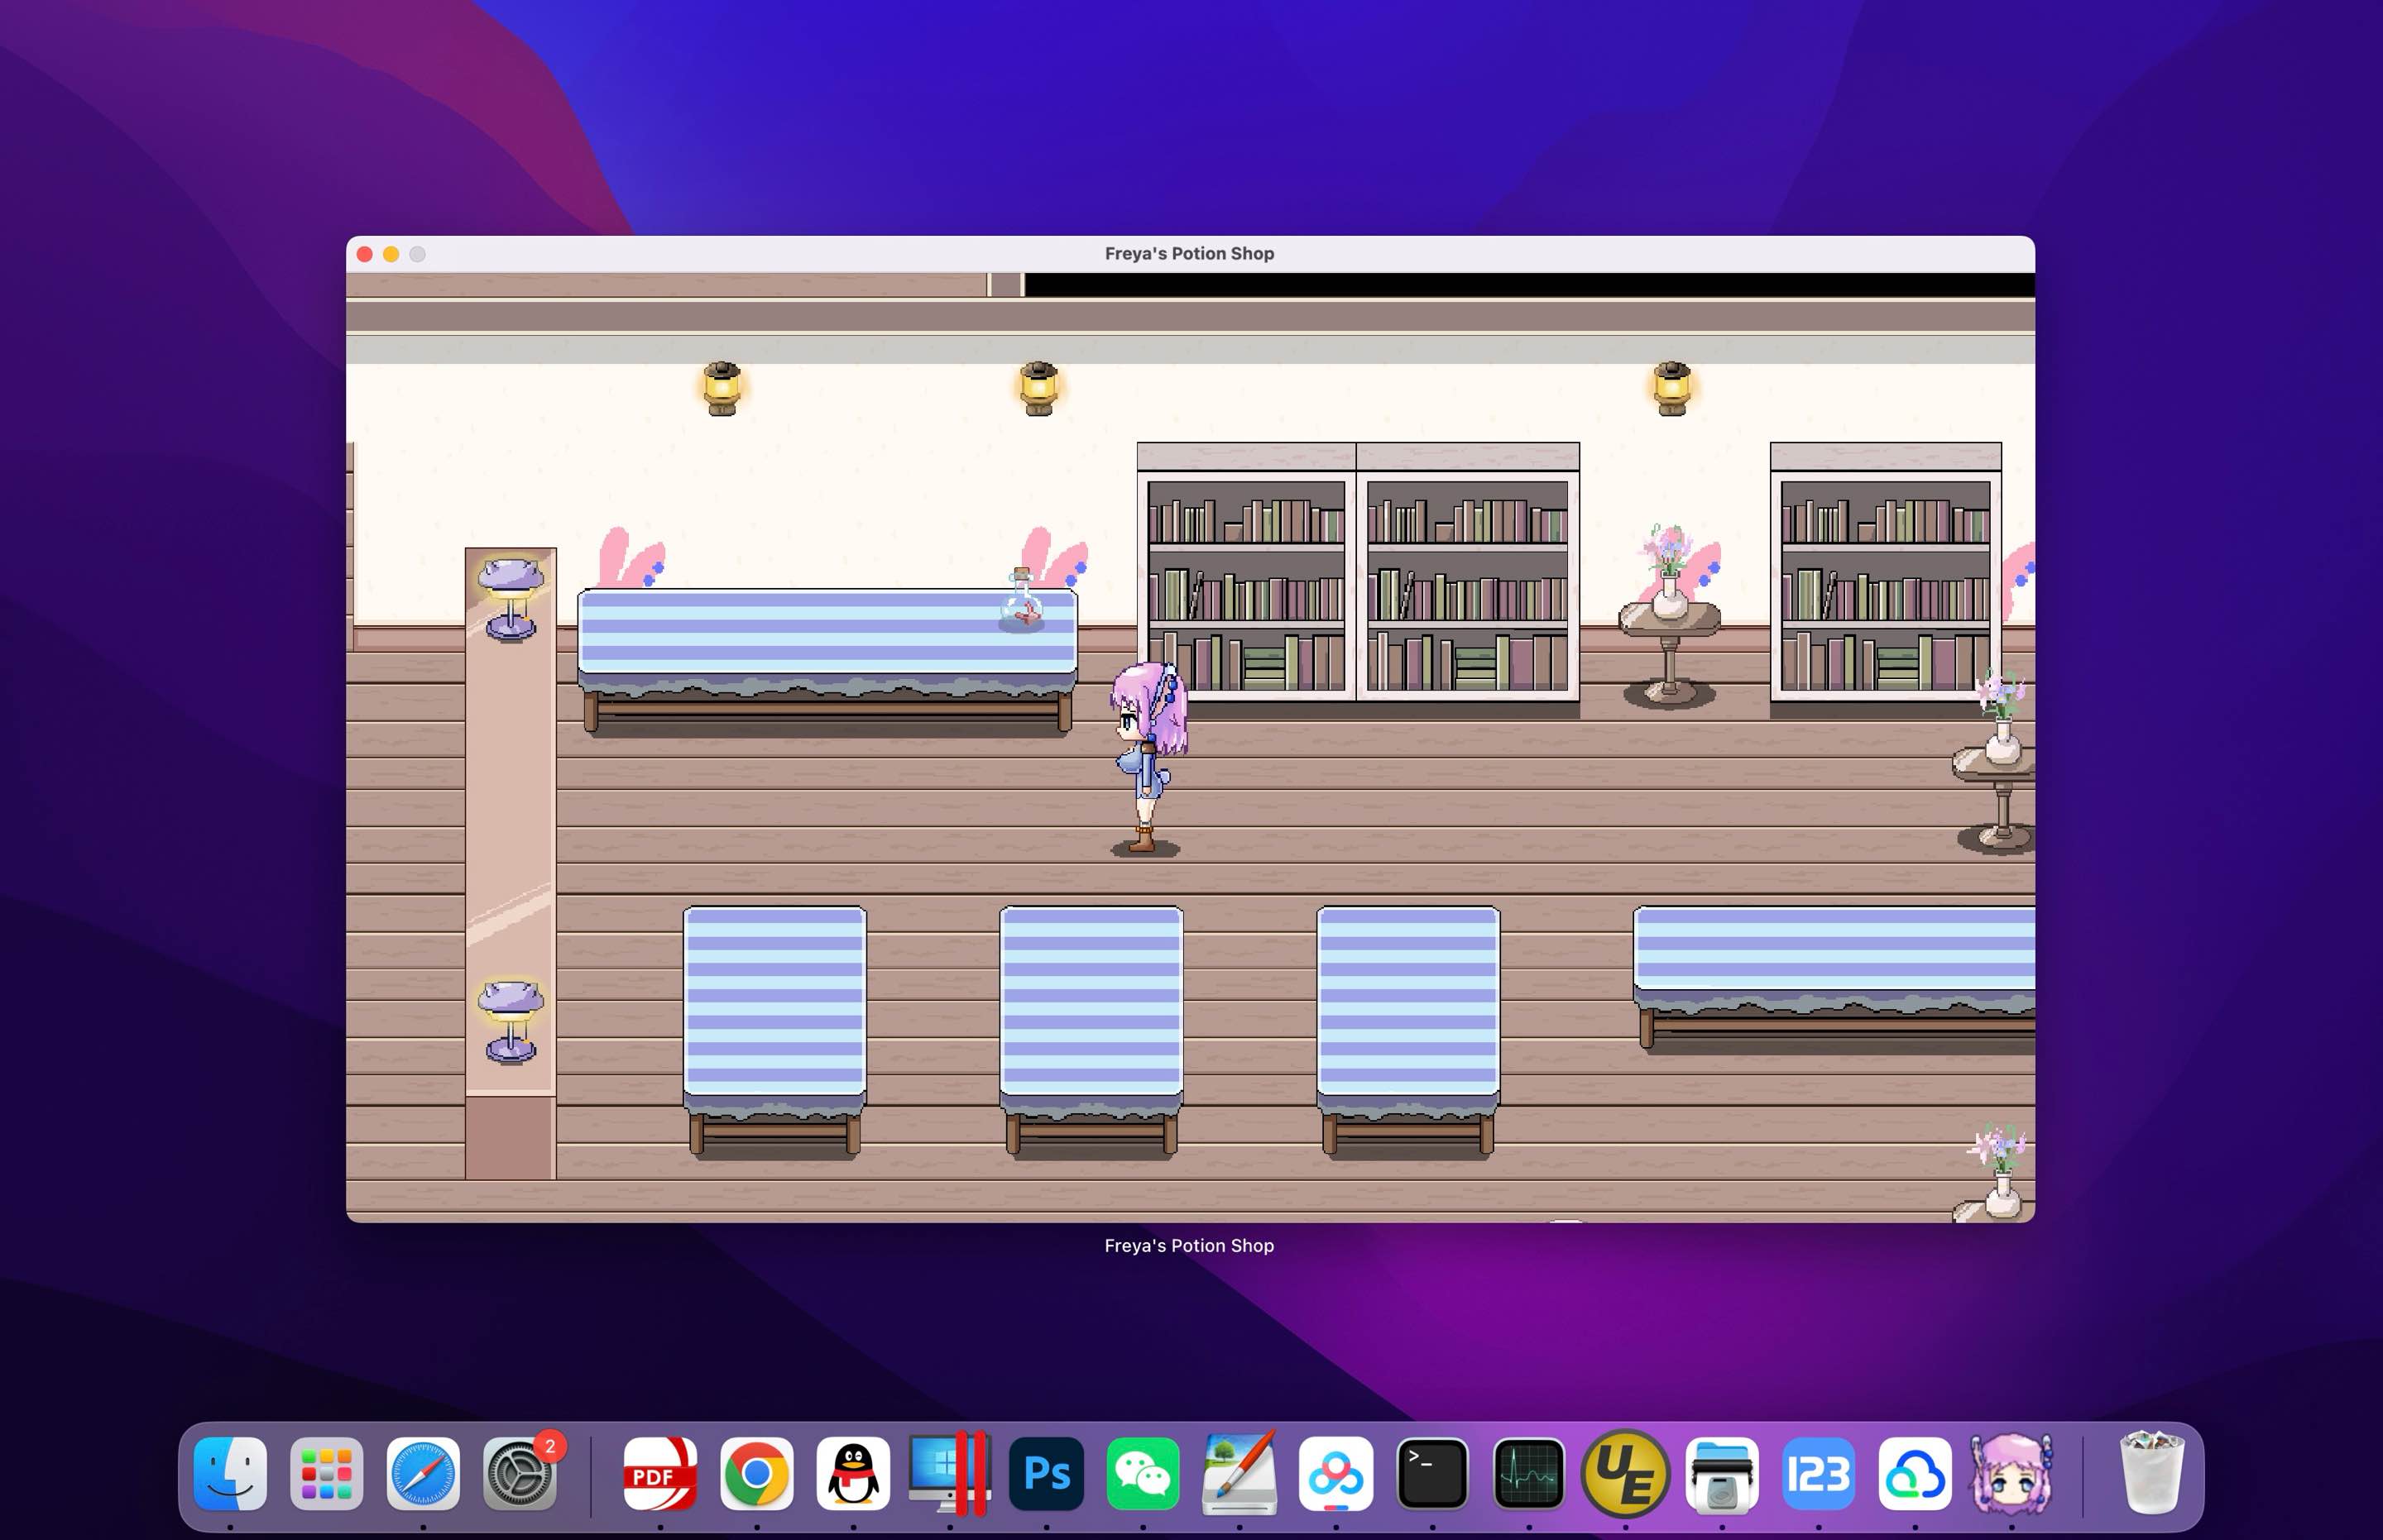Screen dimensions: 2383x1540
Task: Open System Preferences with badge 2
Action: [x=520, y=1473]
